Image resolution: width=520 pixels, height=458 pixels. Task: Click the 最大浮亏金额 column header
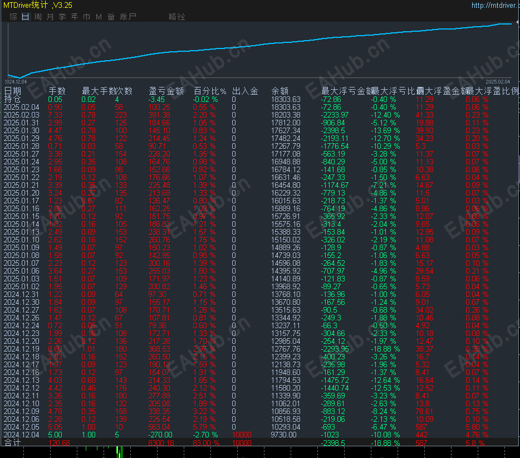347,91
